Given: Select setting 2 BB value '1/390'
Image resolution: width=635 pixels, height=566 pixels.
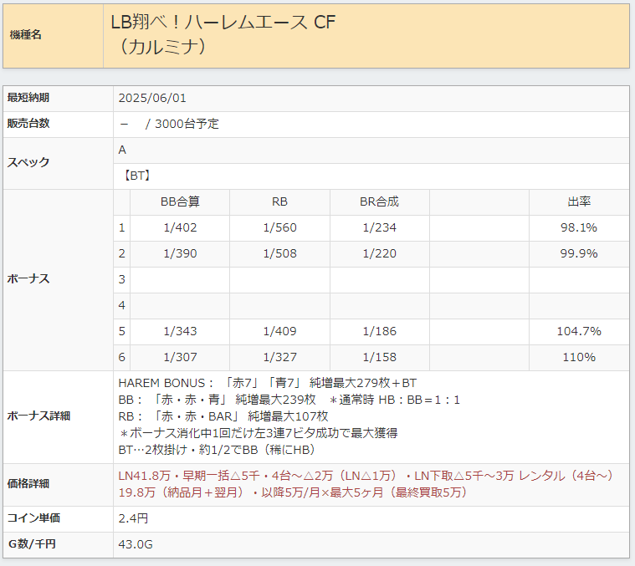Looking at the screenshot, I should click(x=180, y=253).
